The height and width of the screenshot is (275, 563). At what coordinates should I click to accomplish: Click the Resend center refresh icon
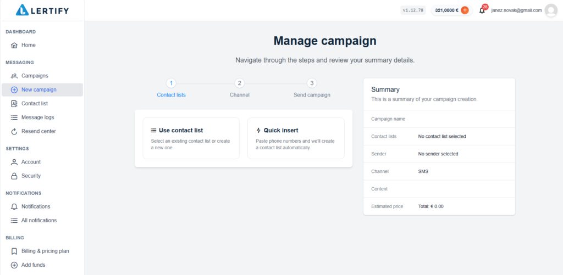pyautogui.click(x=14, y=132)
